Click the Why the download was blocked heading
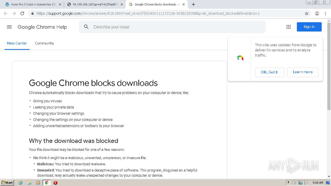Viewport: 331px width, 186px height. point(73,141)
